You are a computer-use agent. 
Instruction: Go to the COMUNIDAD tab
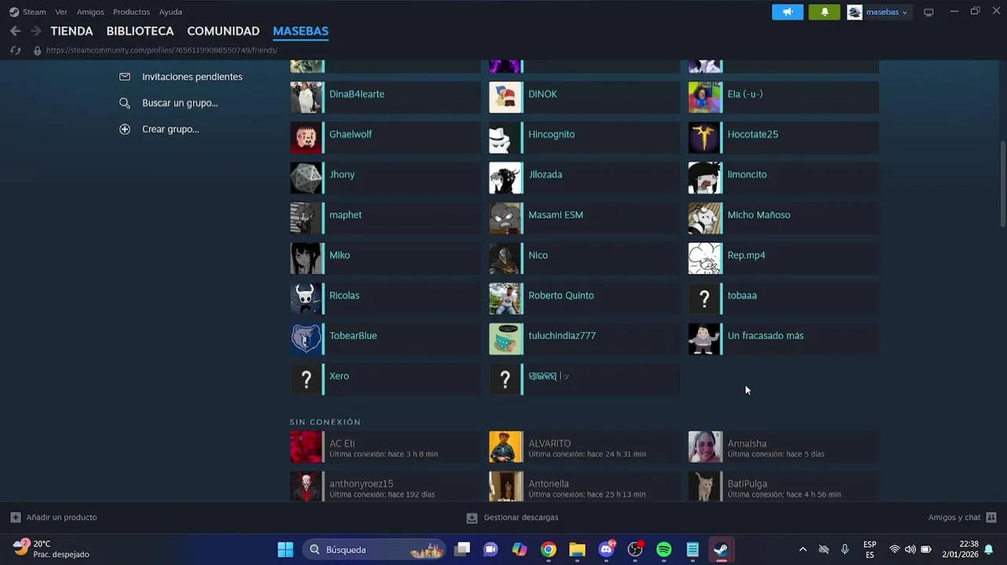[x=223, y=31]
